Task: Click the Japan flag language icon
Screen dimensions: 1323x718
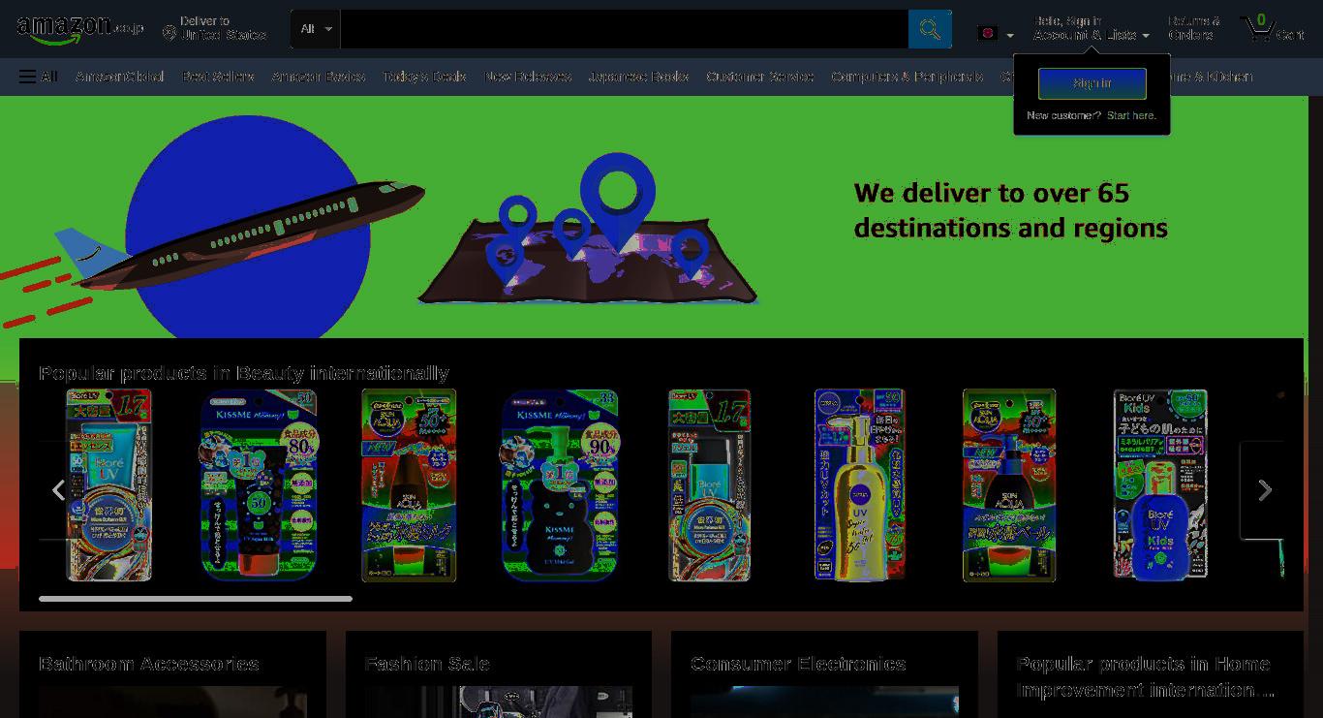Action: pyautogui.click(x=988, y=34)
